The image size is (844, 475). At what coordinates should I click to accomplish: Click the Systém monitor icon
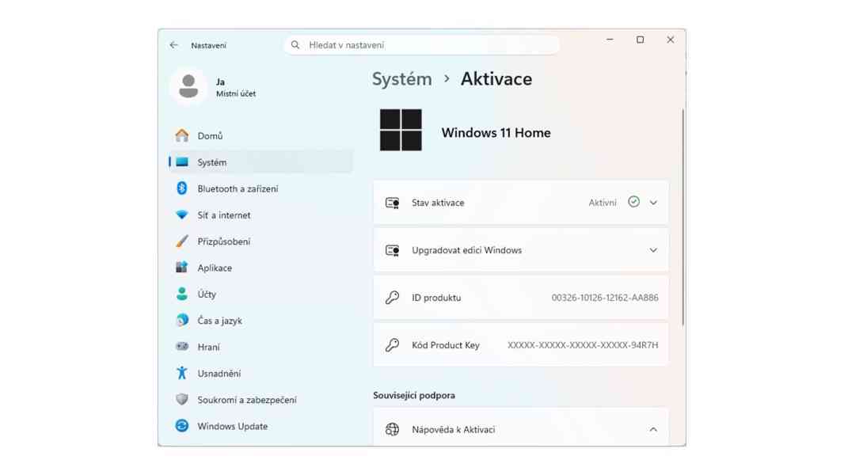tap(182, 162)
